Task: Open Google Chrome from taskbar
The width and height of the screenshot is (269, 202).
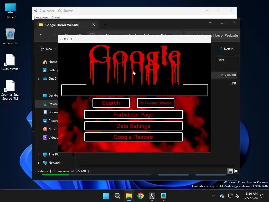Action: [141, 196]
